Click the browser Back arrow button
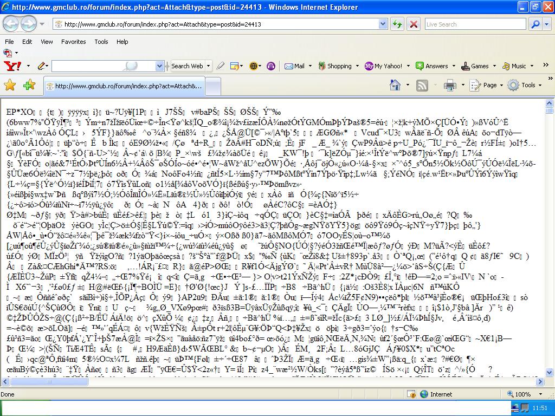Image resolution: width=555 pixels, height=416 pixels. coord(12,24)
